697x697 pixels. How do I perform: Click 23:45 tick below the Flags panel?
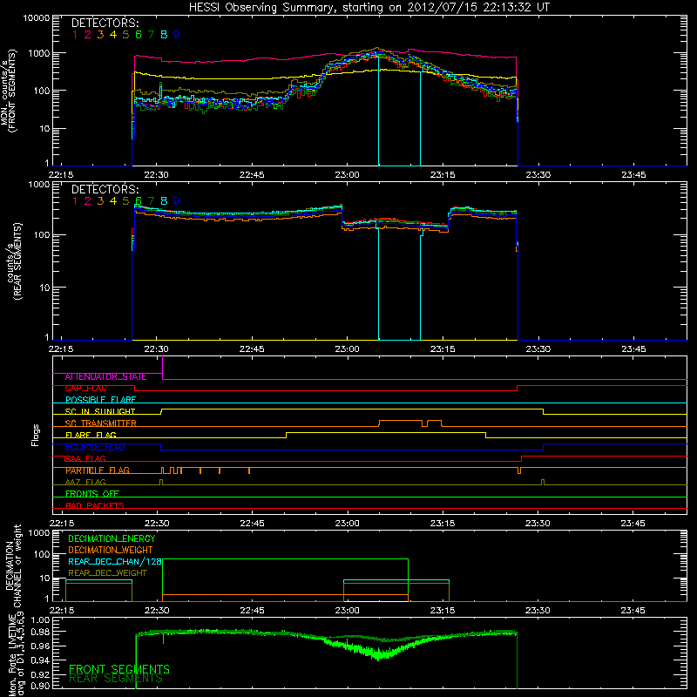pyautogui.click(x=633, y=524)
